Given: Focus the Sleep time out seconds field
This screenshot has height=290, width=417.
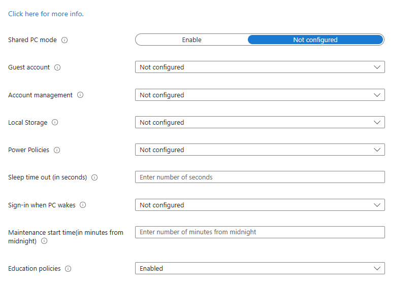Looking at the screenshot, I should (x=260, y=177).
